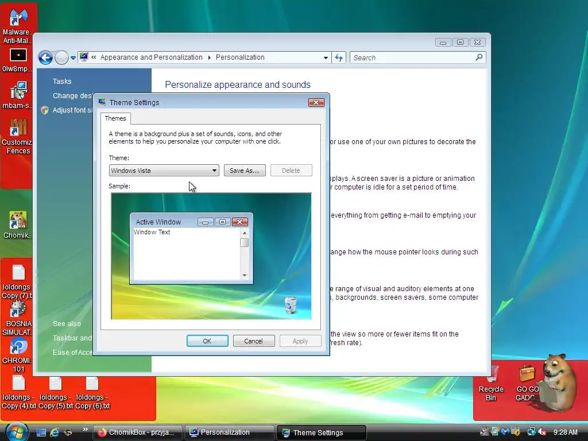Open Change desktop icons task link

point(72,96)
